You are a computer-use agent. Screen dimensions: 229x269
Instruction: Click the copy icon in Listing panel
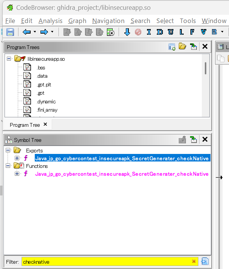(221, 58)
